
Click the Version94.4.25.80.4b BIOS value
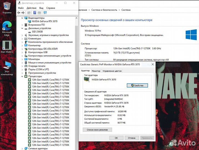114,106
